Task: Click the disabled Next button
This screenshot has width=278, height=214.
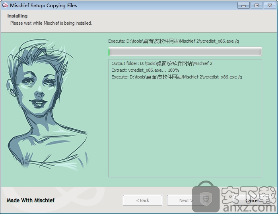Action: point(186,200)
